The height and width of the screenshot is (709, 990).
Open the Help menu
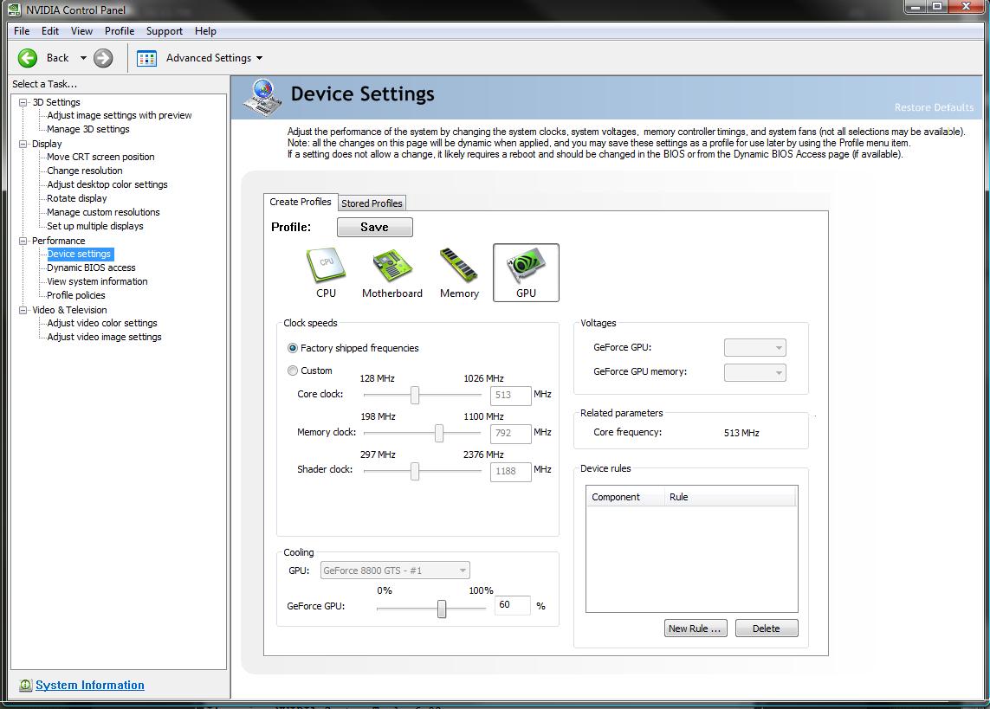(205, 31)
